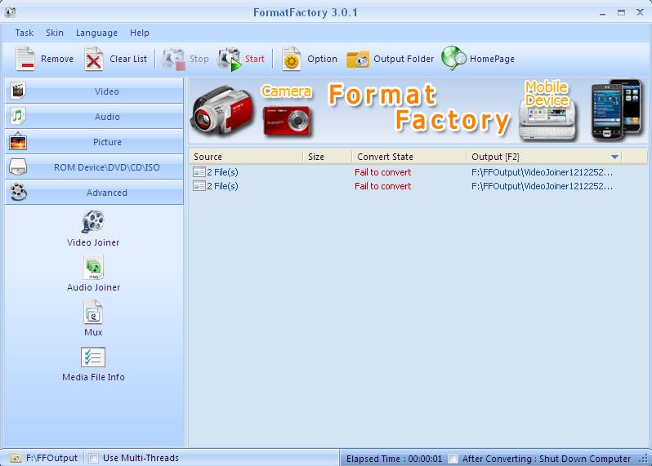652x466 pixels.
Task: Select first row's Fail to convert status
Action: click(x=382, y=172)
